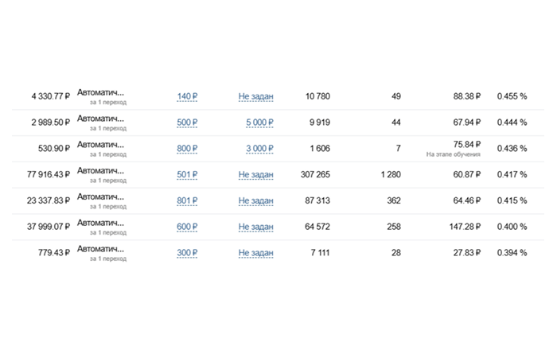
Task: Click 'Не задан' in the 600 ₽ row
Action: [x=255, y=227]
